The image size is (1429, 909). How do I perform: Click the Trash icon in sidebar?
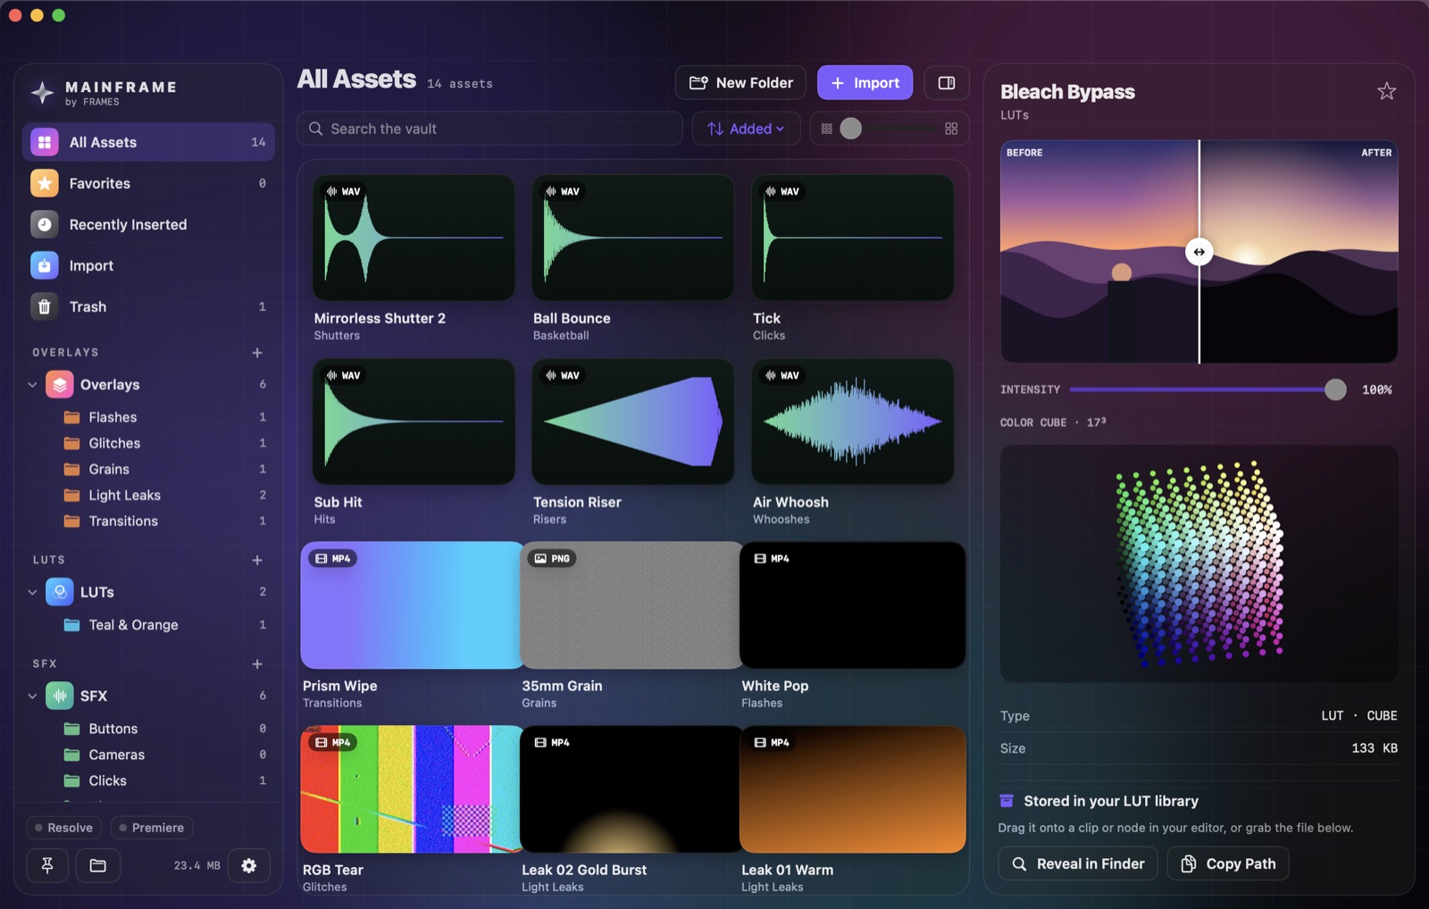(45, 306)
